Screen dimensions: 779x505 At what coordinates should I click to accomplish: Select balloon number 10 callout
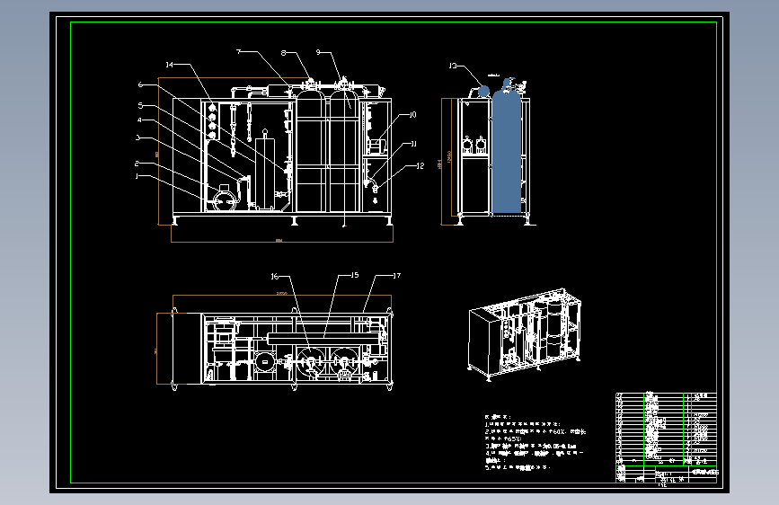click(412, 115)
